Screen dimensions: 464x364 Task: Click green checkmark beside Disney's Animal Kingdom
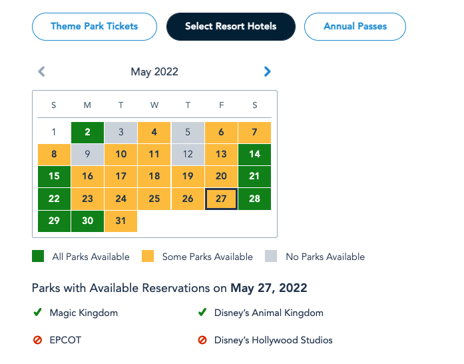coord(202,312)
